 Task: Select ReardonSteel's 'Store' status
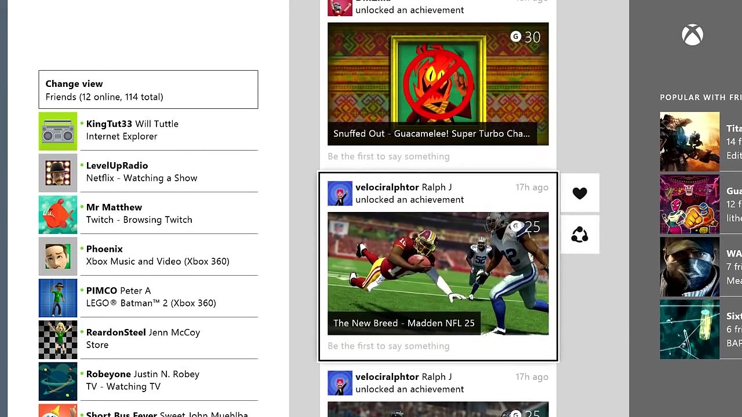[x=97, y=345]
